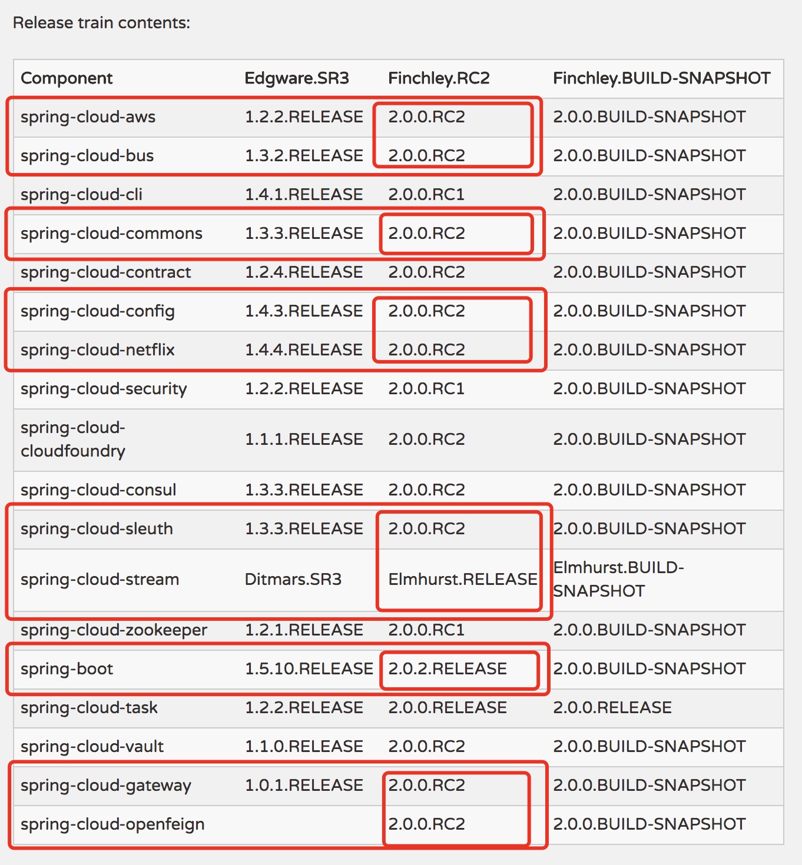Click 2.0.0.RC2 in the spring-cloud-gateway row
This screenshot has width=802, height=865.
(x=426, y=786)
